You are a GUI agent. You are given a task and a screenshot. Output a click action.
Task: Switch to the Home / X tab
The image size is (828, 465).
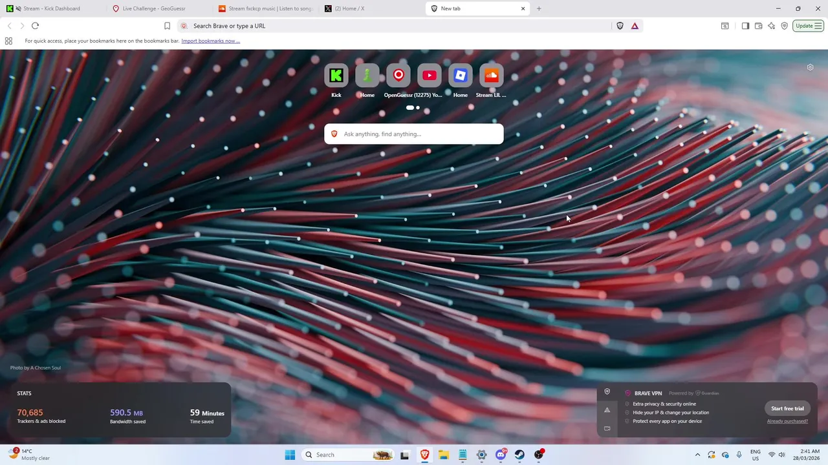[371, 8]
